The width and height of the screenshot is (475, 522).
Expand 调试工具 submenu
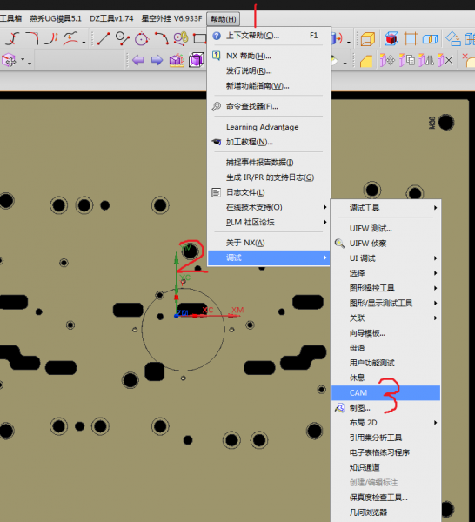[386, 208]
